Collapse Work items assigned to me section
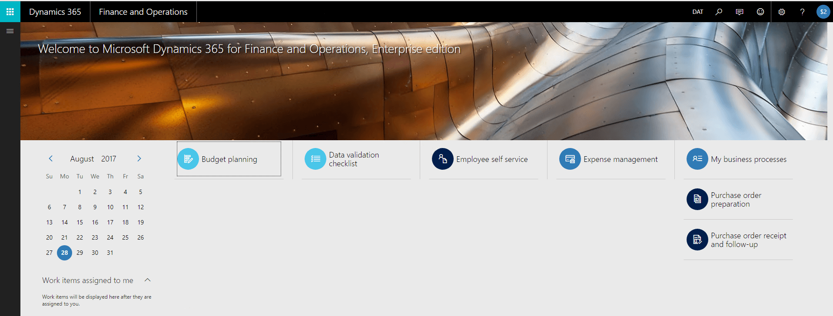 (x=148, y=280)
